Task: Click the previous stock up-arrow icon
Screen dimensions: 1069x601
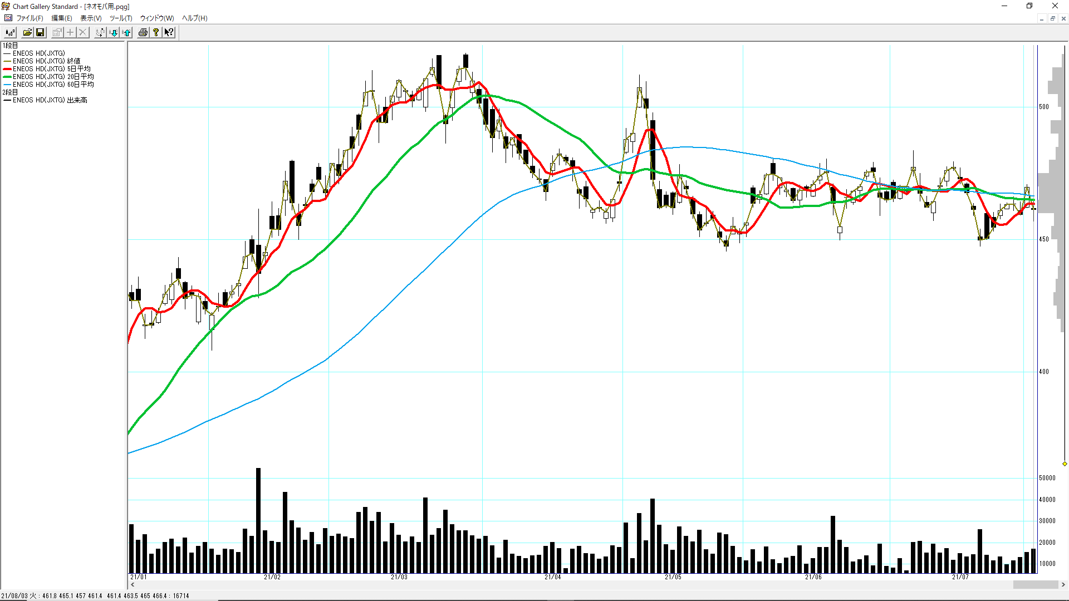Action: click(127, 32)
